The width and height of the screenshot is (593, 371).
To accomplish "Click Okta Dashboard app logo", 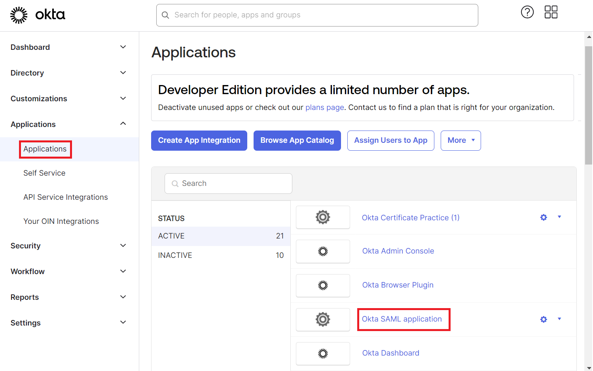I will pyautogui.click(x=323, y=354).
